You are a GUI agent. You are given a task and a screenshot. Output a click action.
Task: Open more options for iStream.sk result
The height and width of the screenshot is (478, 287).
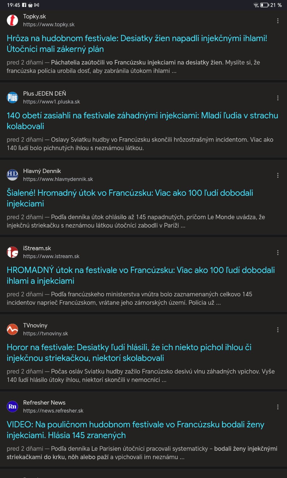(x=278, y=252)
